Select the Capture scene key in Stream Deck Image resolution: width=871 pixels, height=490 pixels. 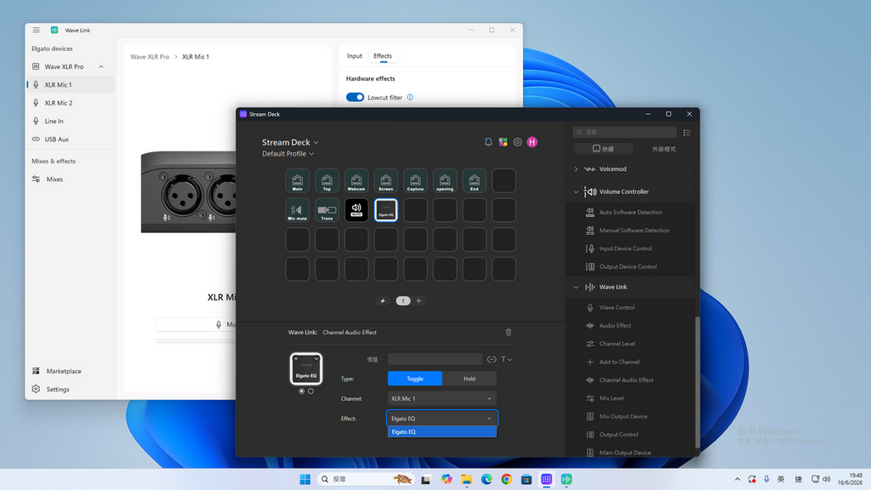tap(415, 181)
